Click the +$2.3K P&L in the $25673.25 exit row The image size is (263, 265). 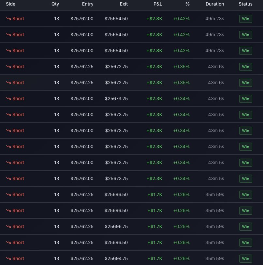(154, 99)
